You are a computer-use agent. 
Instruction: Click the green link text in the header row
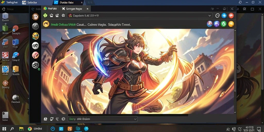[x=63, y=24]
